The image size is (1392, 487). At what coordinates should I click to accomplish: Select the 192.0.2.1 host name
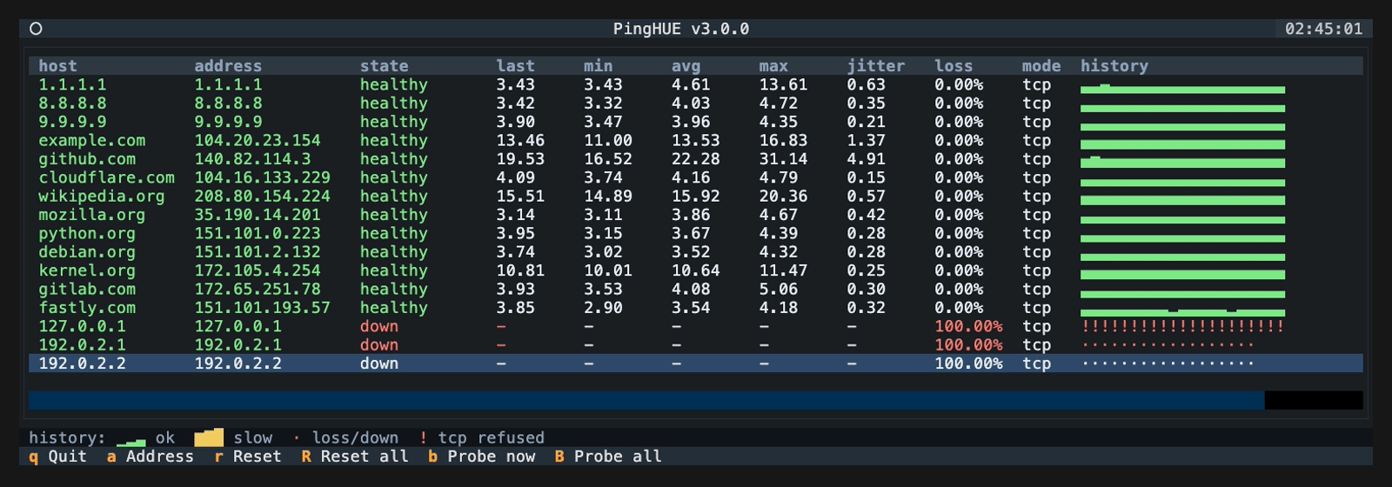tap(82, 345)
